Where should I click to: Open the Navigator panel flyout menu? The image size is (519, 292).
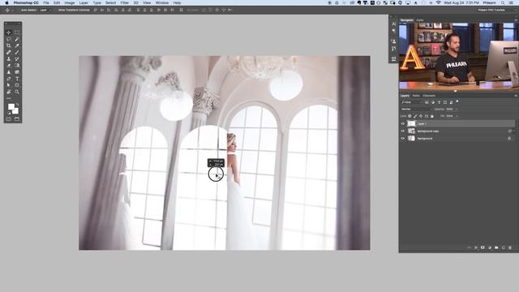[x=516, y=20]
